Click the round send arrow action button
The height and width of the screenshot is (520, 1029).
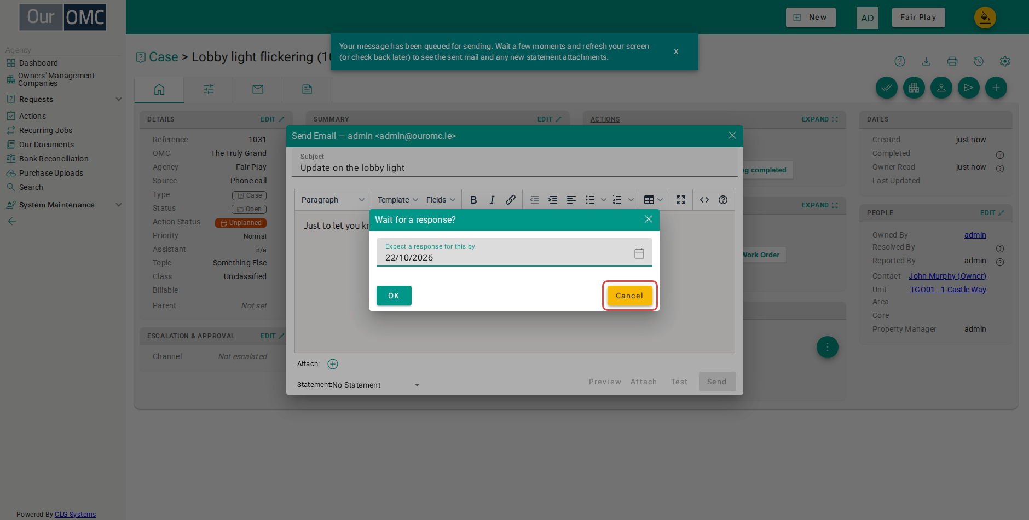click(969, 88)
